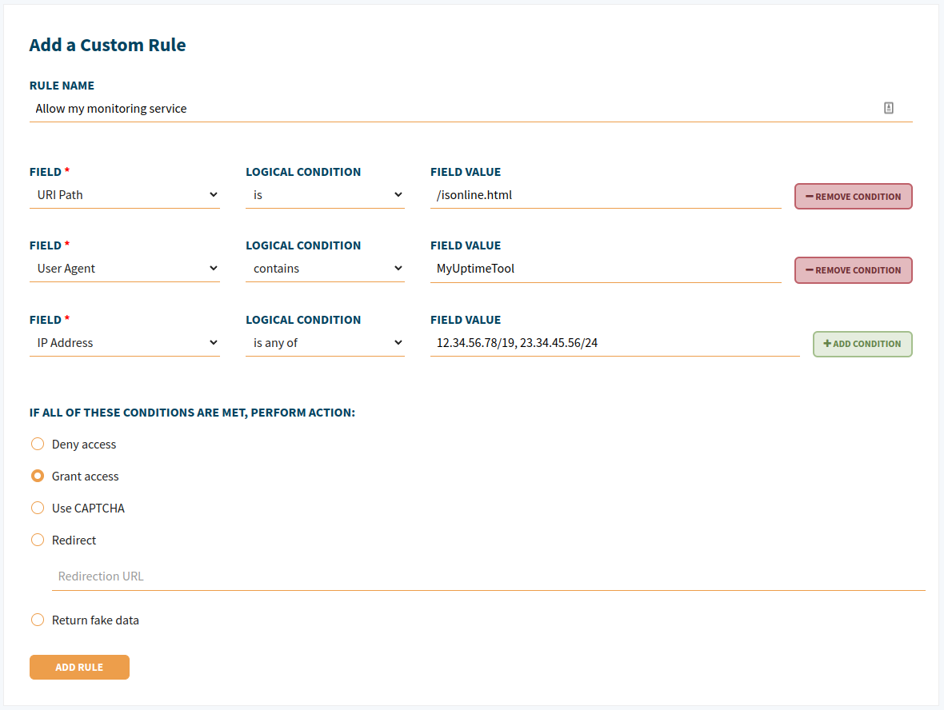944x710 pixels.
Task: Open the IP Address field dropdown
Action: pos(125,343)
